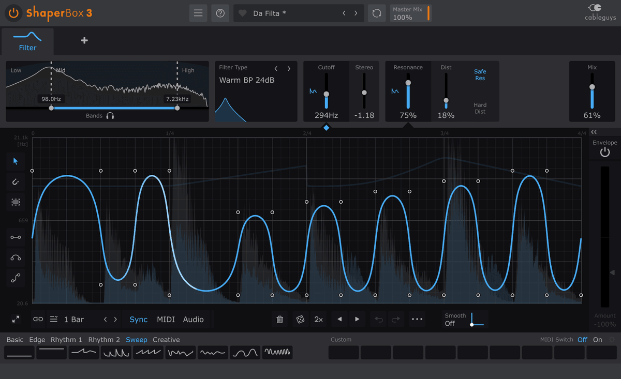Click 2x to double the wave pattern
621x379 pixels.
318,320
